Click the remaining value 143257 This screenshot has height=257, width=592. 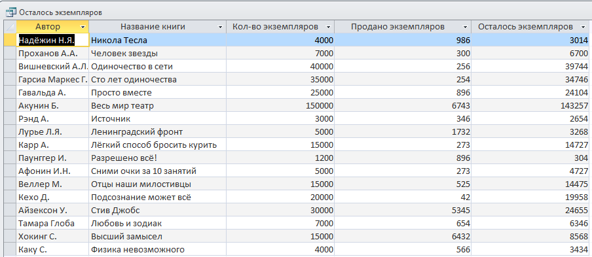coord(574,106)
